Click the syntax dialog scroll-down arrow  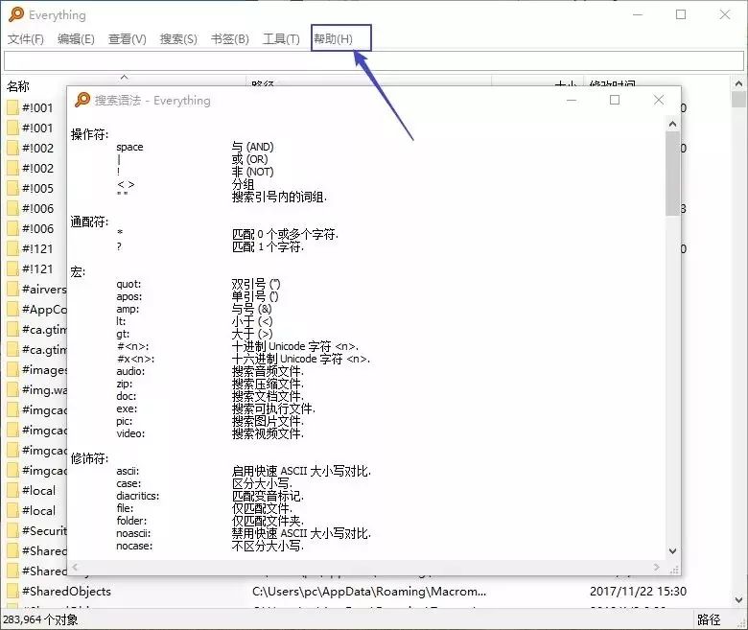(x=672, y=550)
